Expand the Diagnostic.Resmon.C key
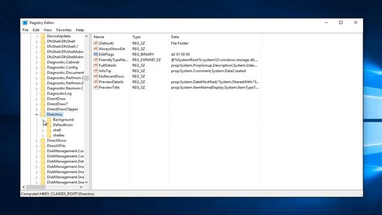 (36, 88)
